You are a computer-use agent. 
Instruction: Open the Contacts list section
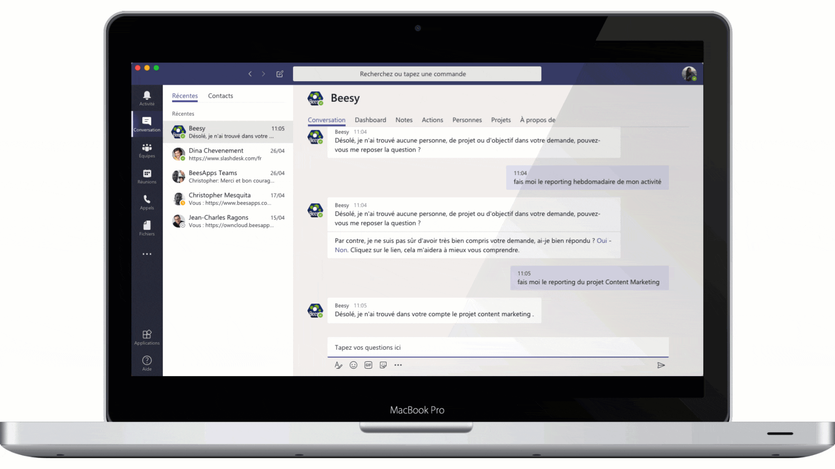click(220, 95)
